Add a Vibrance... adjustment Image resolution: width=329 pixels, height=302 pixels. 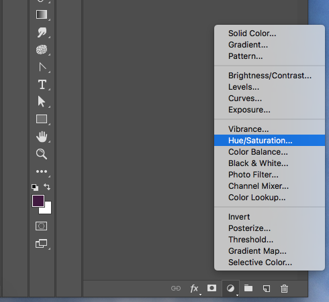pos(269,129)
